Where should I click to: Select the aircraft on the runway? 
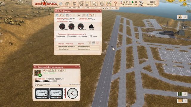112,47
